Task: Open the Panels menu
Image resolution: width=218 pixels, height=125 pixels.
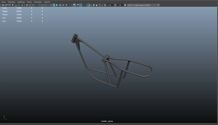Action: coord(47,2)
